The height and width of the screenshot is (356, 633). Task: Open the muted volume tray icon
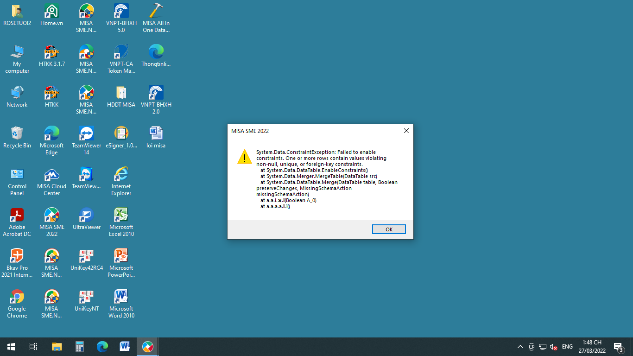[x=553, y=347]
